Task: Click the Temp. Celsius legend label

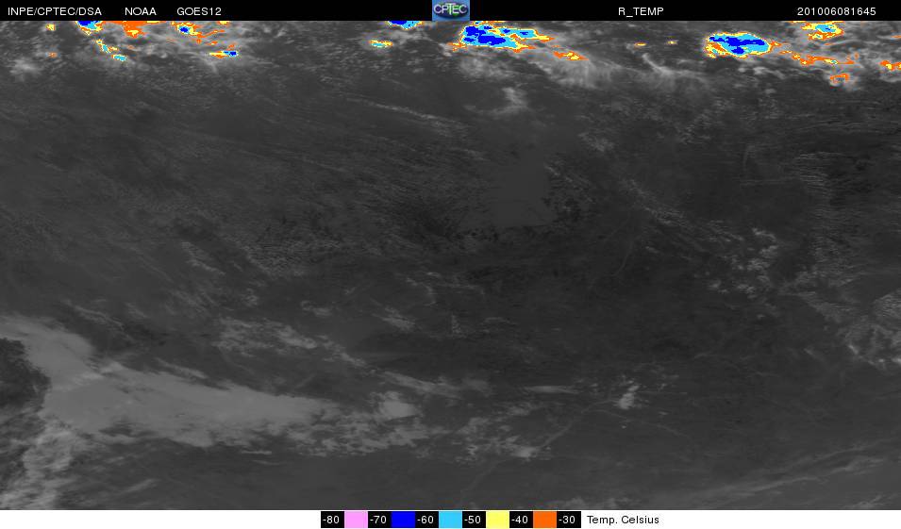Action: (x=623, y=520)
